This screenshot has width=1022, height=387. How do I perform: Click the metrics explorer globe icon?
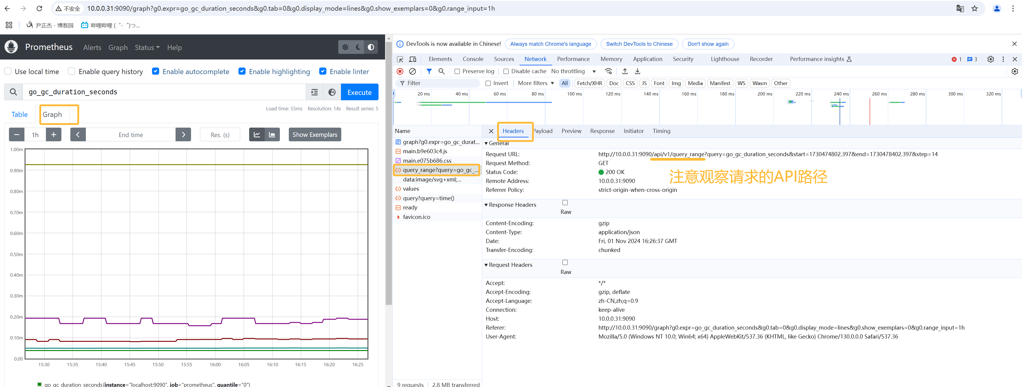click(332, 92)
